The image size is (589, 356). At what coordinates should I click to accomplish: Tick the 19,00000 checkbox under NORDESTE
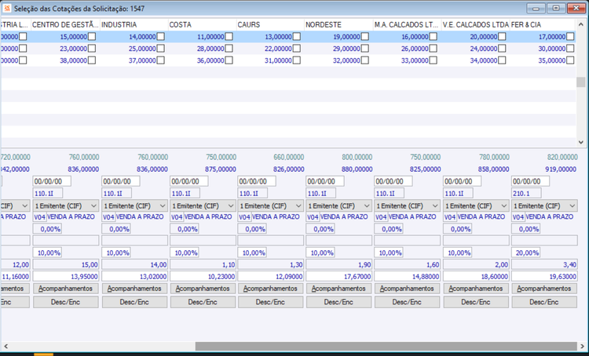(x=365, y=36)
